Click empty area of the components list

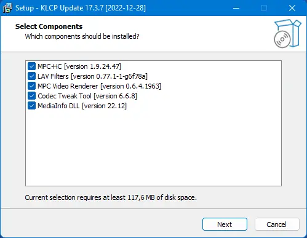[153, 148]
